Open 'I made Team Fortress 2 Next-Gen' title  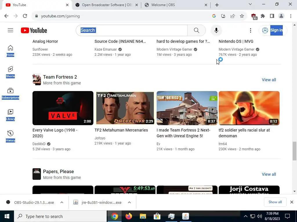coord(183,133)
